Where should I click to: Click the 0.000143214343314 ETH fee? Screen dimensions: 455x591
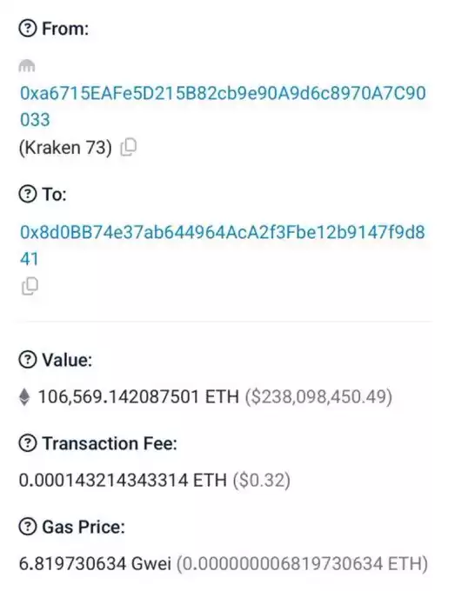click(x=123, y=481)
